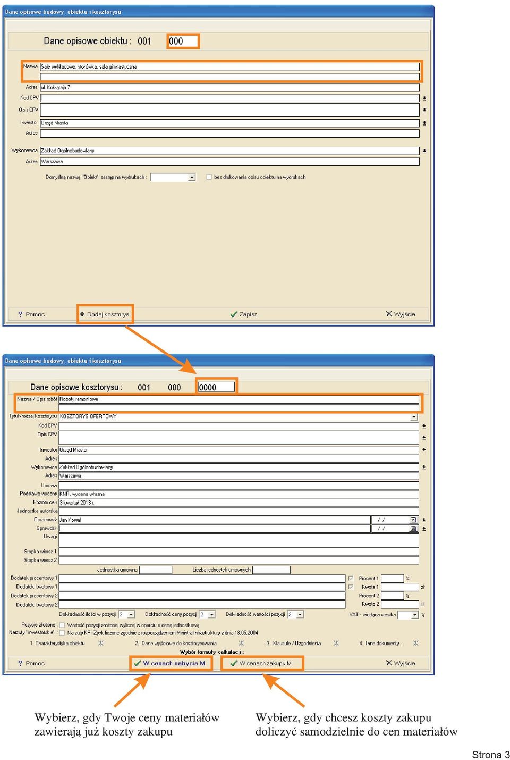Click the icon next to 4. Inne dokumenty
Screen dimensions: 510x760
coord(415,643)
